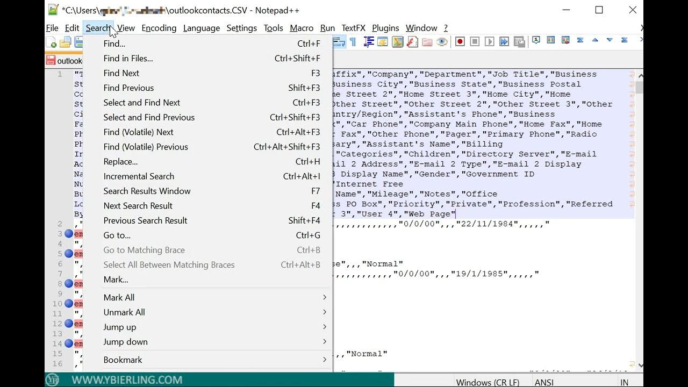Open the Document Map icon
Screen dimensions: 688x387
397,42
